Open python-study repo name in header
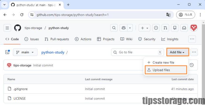205x105 pixels. 59,28
